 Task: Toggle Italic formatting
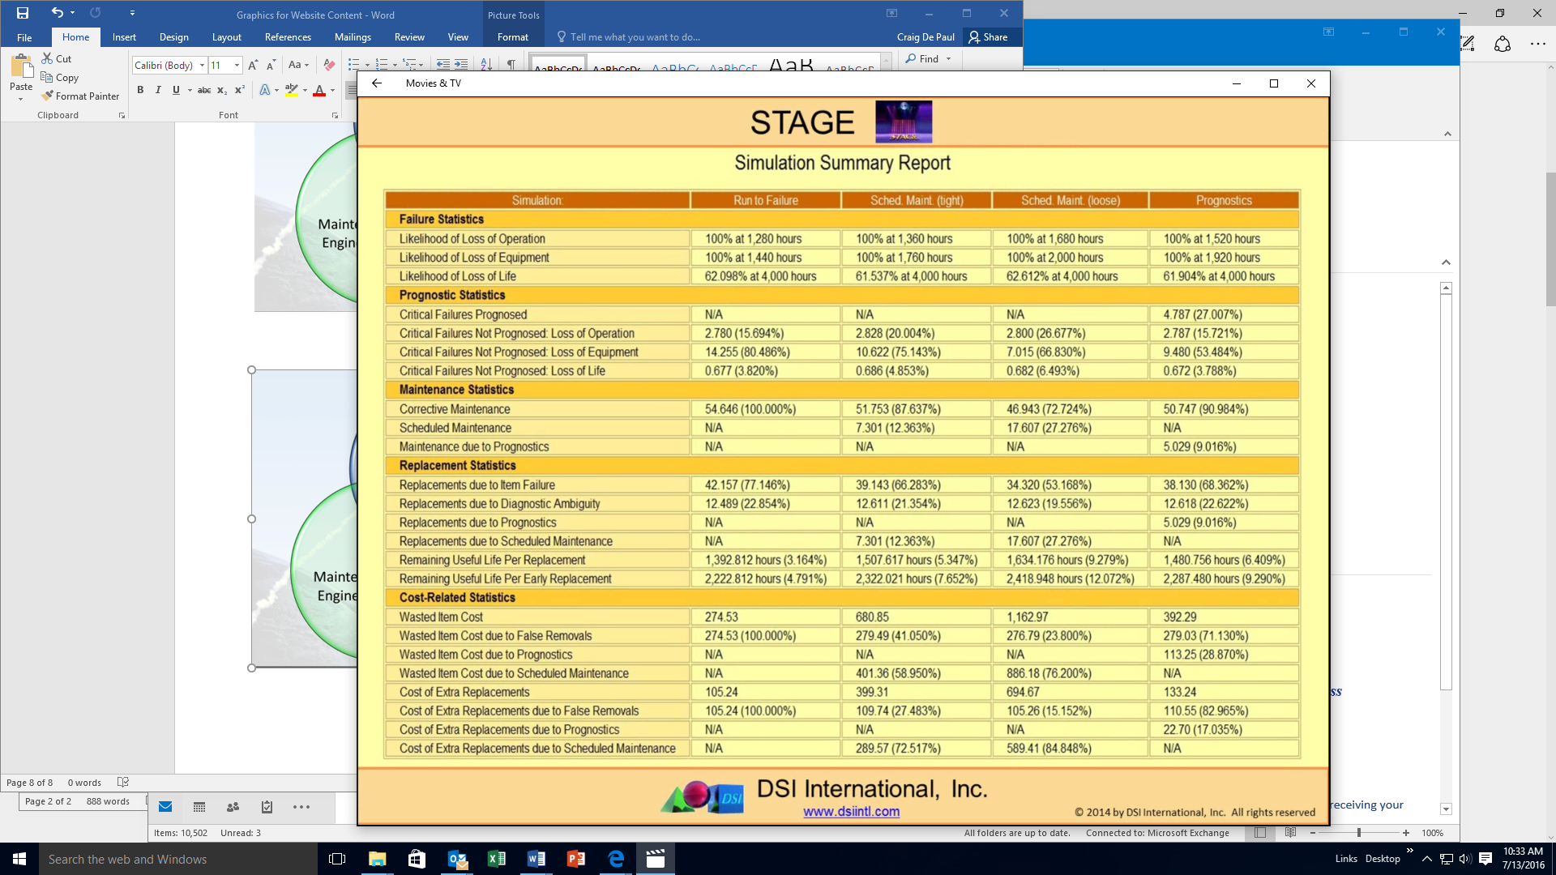pyautogui.click(x=158, y=90)
